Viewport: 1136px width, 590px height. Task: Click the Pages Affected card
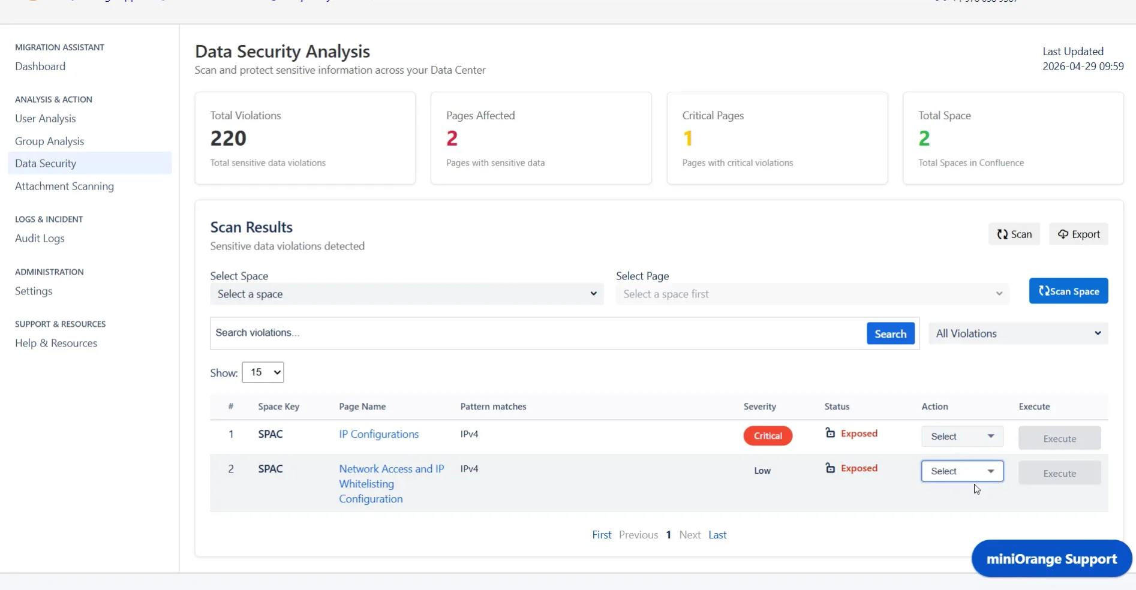541,138
